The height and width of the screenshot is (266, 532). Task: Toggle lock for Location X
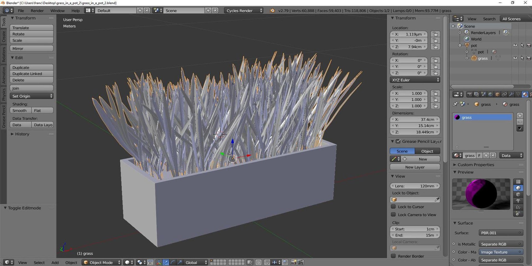coord(435,34)
